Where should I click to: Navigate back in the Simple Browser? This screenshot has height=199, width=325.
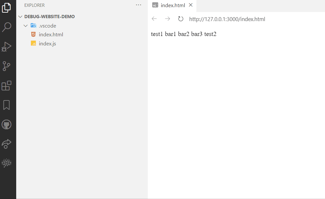[x=154, y=19]
